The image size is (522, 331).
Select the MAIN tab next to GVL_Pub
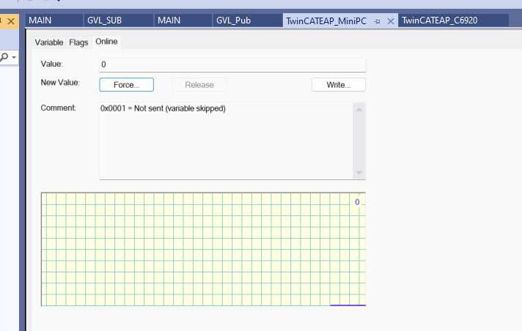[x=183, y=21]
